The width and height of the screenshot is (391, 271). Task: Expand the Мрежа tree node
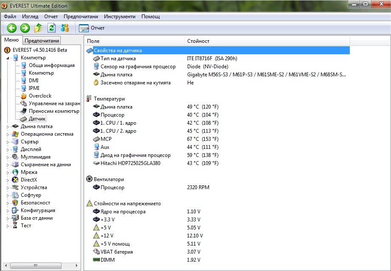click(x=8, y=172)
